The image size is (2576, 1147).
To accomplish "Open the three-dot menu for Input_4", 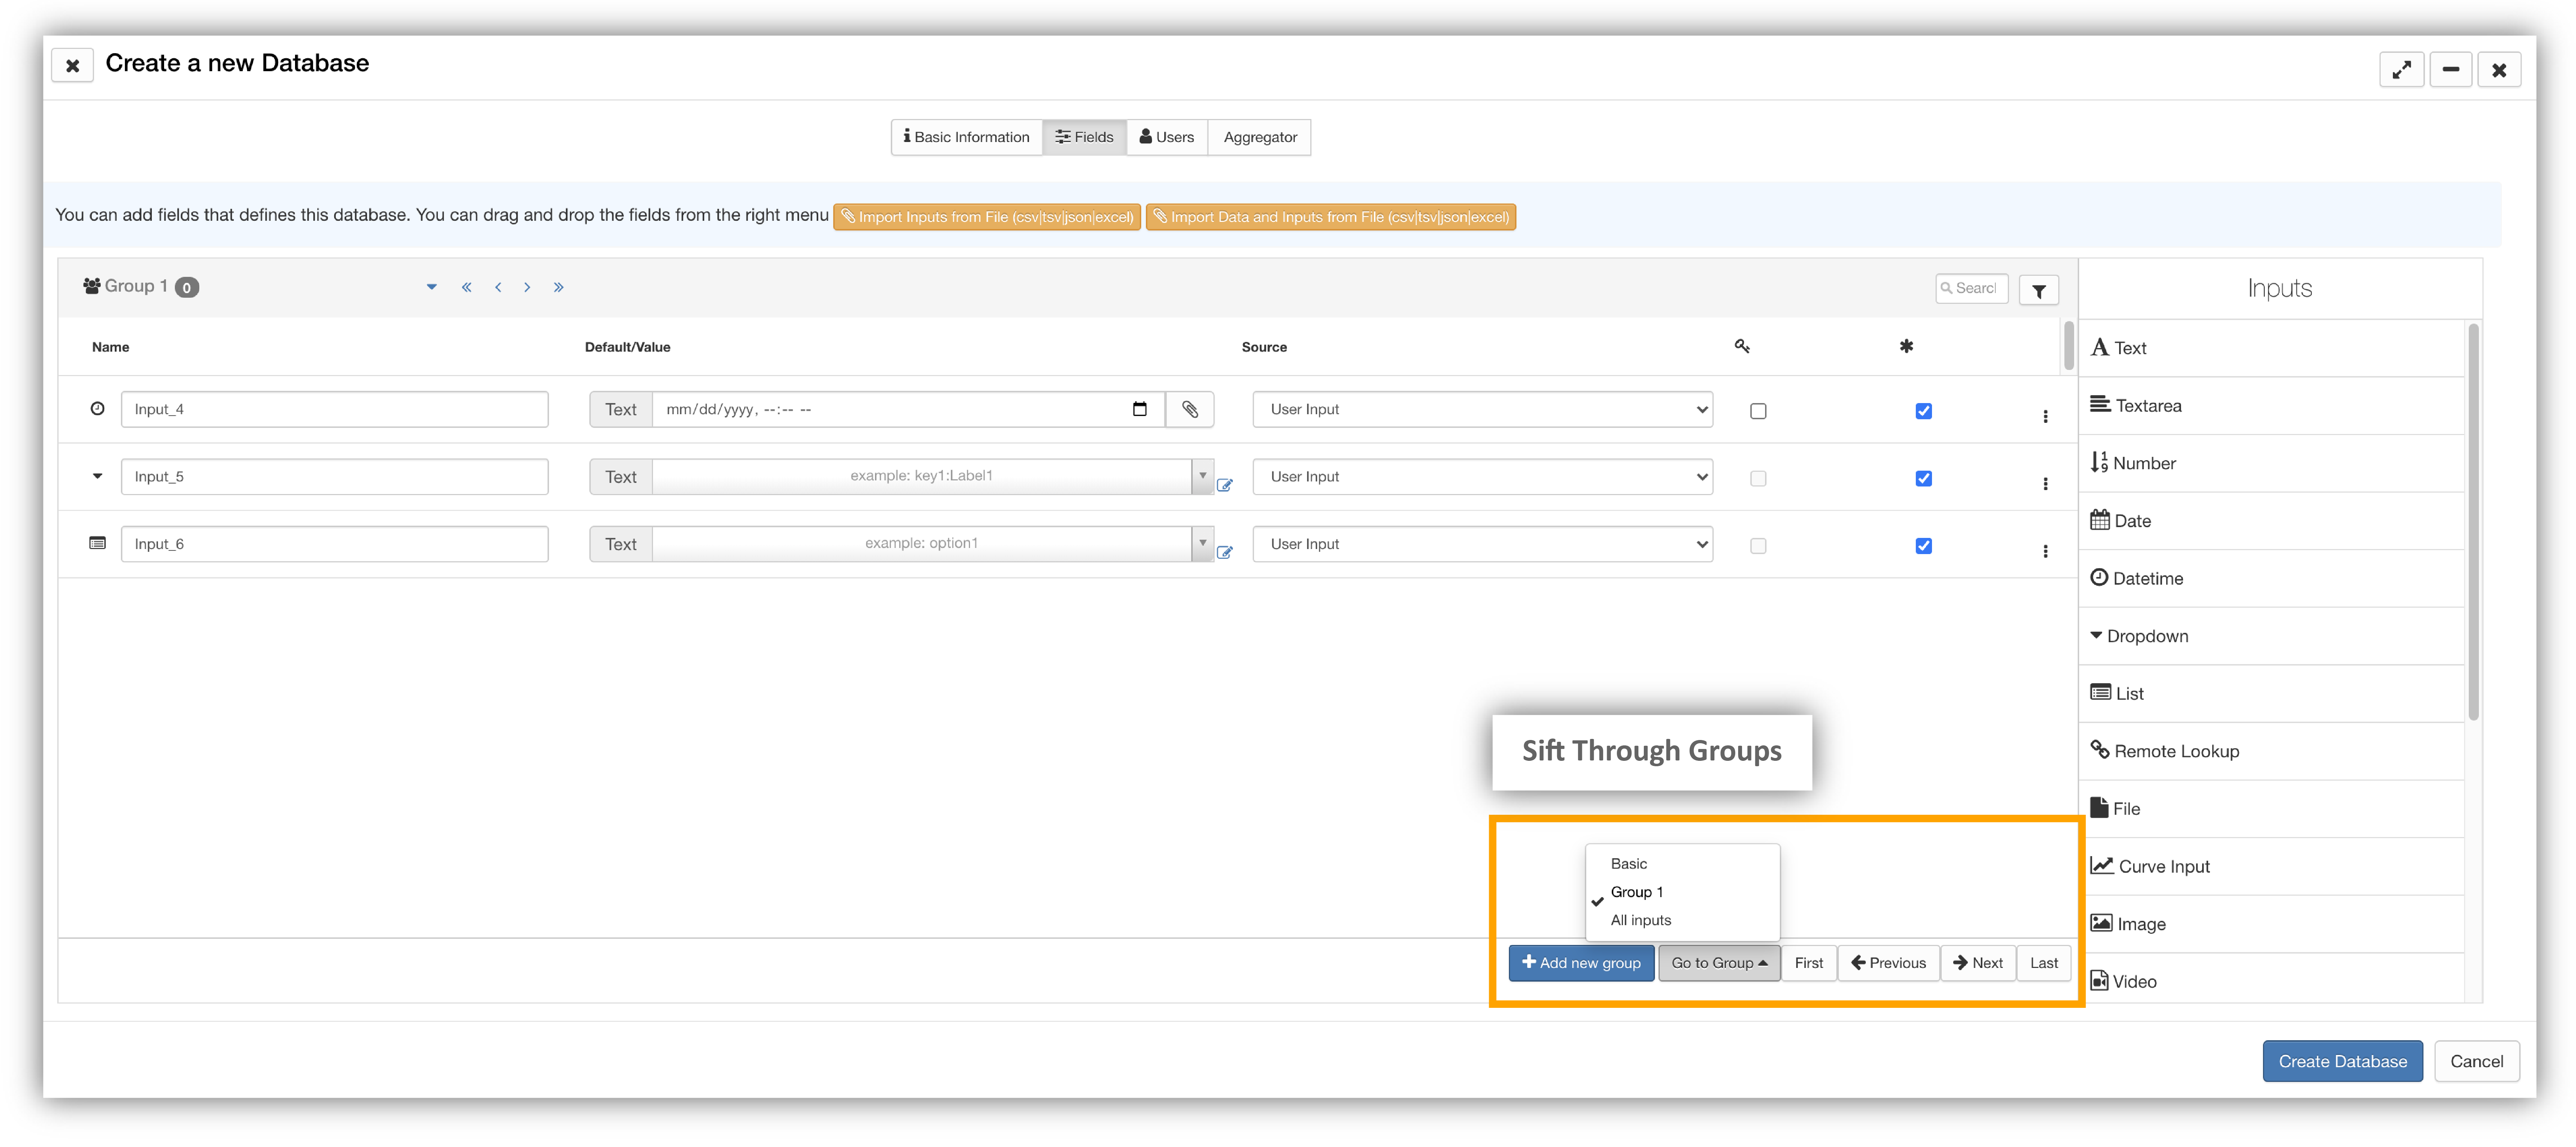I will pyautogui.click(x=2045, y=417).
